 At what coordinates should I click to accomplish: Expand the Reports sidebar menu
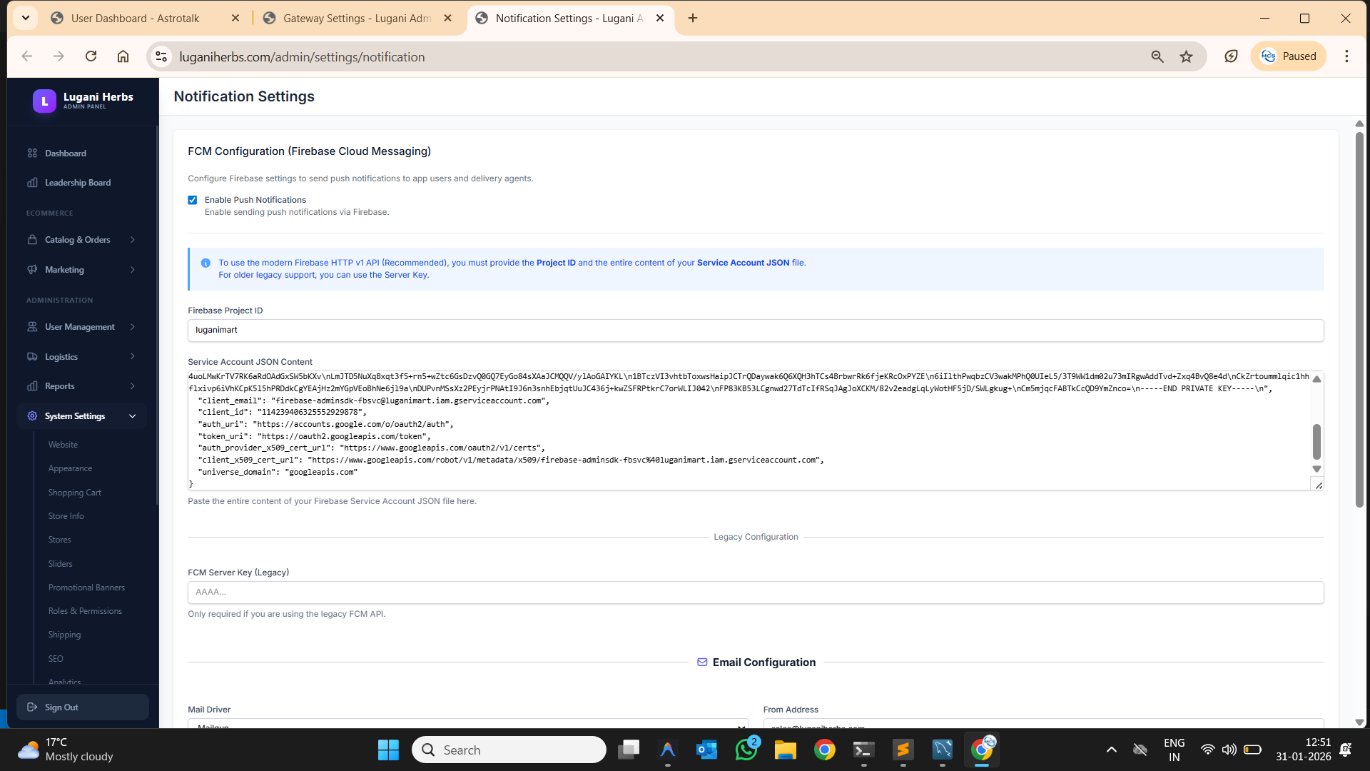click(x=133, y=386)
